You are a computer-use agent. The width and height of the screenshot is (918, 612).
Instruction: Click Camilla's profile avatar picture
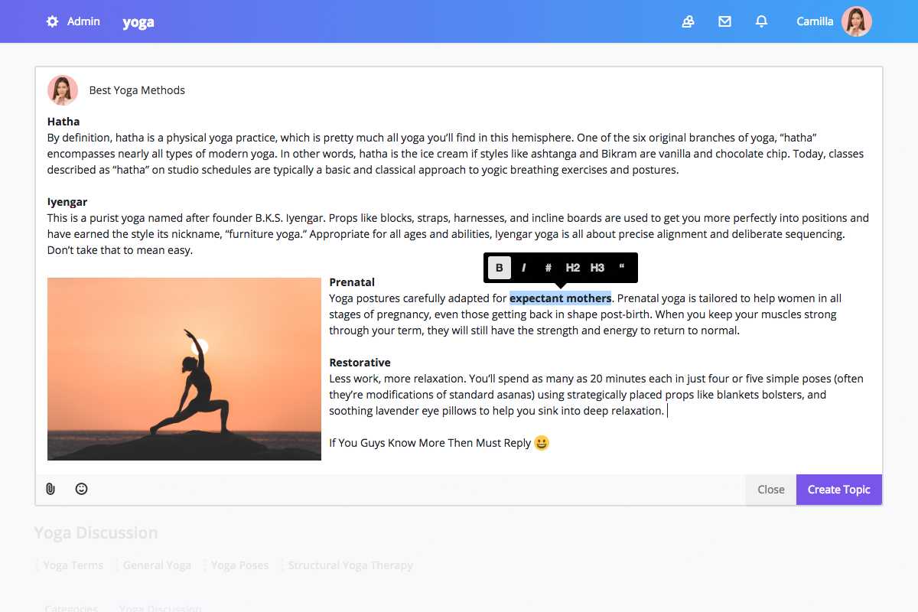click(857, 21)
